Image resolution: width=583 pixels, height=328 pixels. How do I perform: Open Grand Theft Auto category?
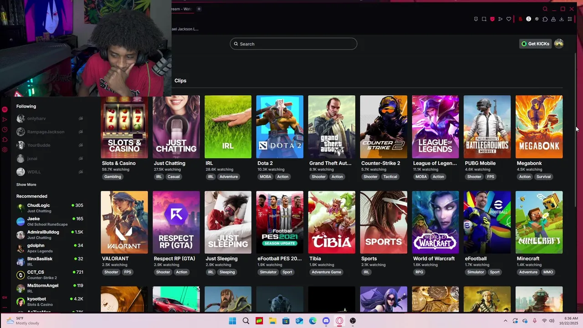point(332,127)
